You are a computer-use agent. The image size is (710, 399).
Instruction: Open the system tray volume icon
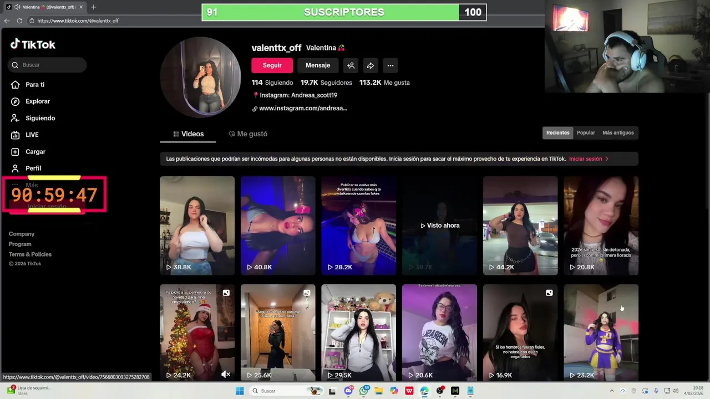(676, 391)
